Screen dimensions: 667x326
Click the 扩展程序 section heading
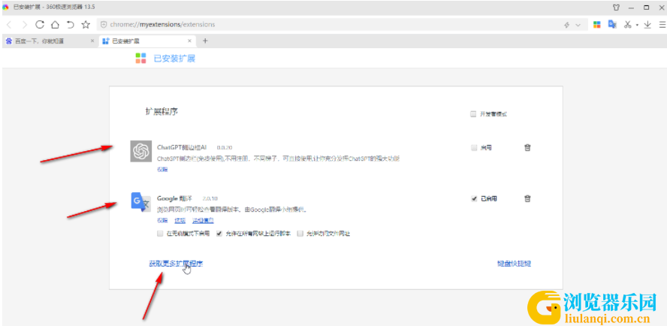161,112
